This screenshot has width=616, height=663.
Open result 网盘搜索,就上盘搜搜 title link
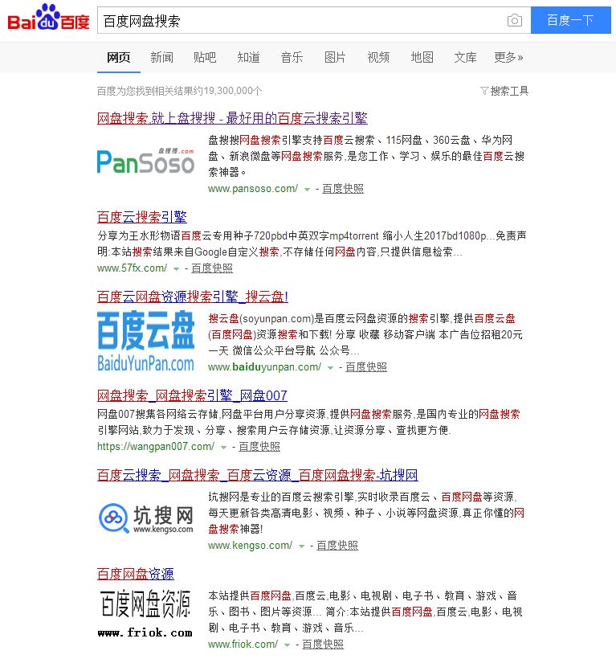click(232, 118)
